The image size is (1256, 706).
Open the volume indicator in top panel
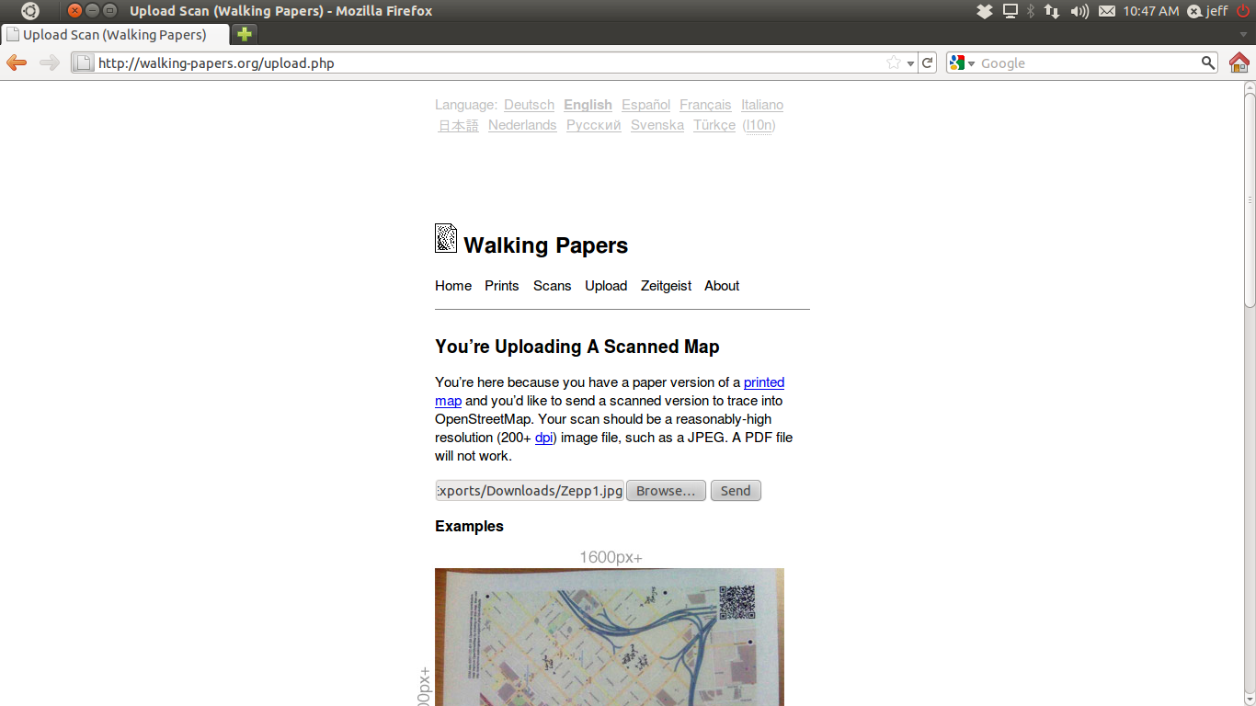[x=1079, y=11]
